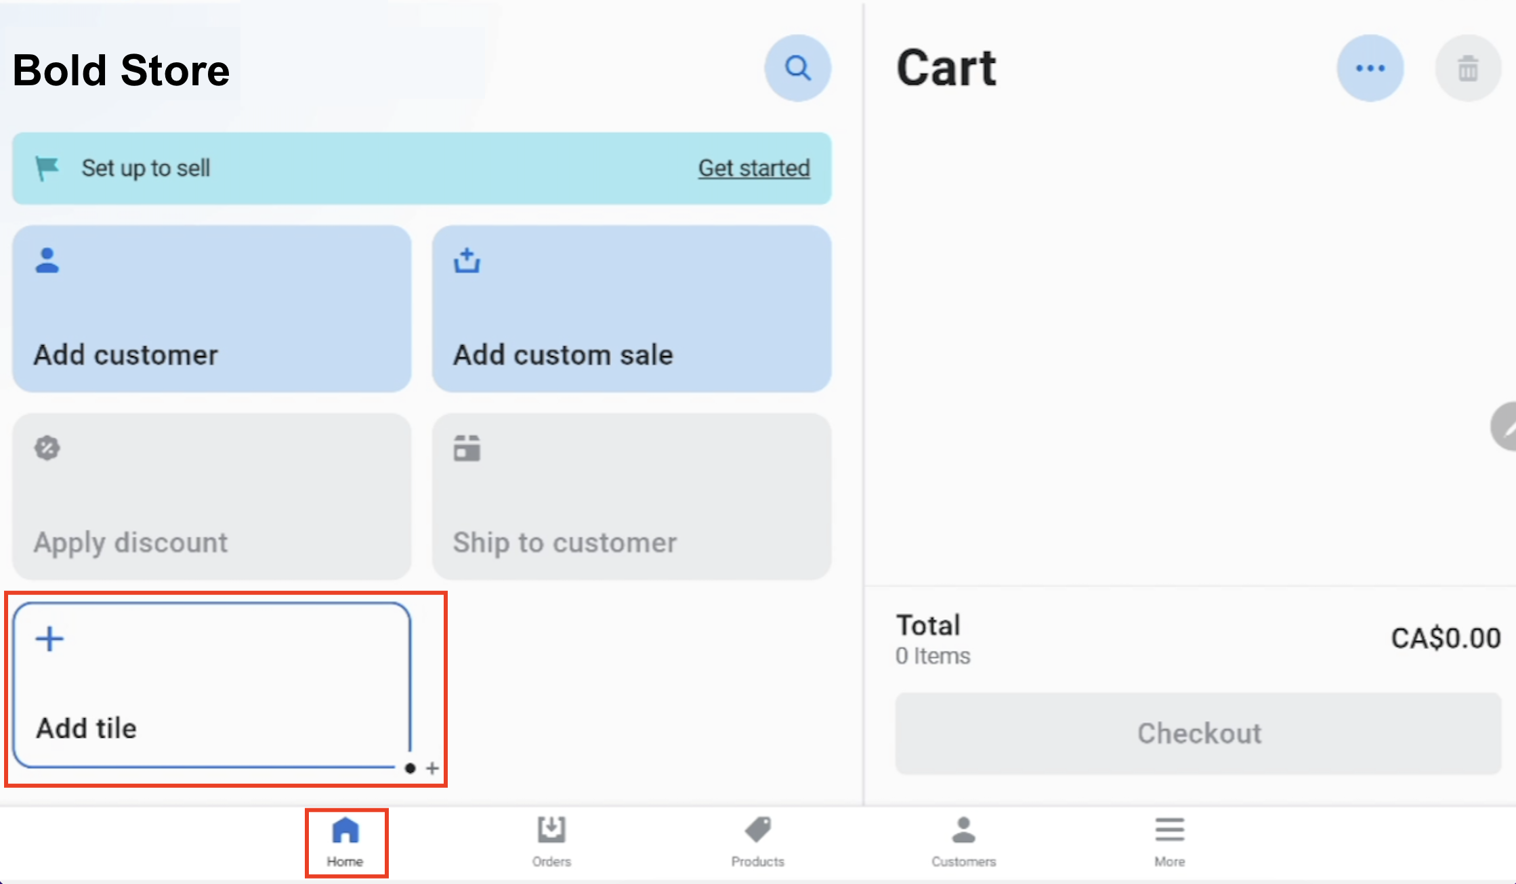1516x884 pixels.
Task: Open the cart three-dots options menu
Action: pos(1370,68)
